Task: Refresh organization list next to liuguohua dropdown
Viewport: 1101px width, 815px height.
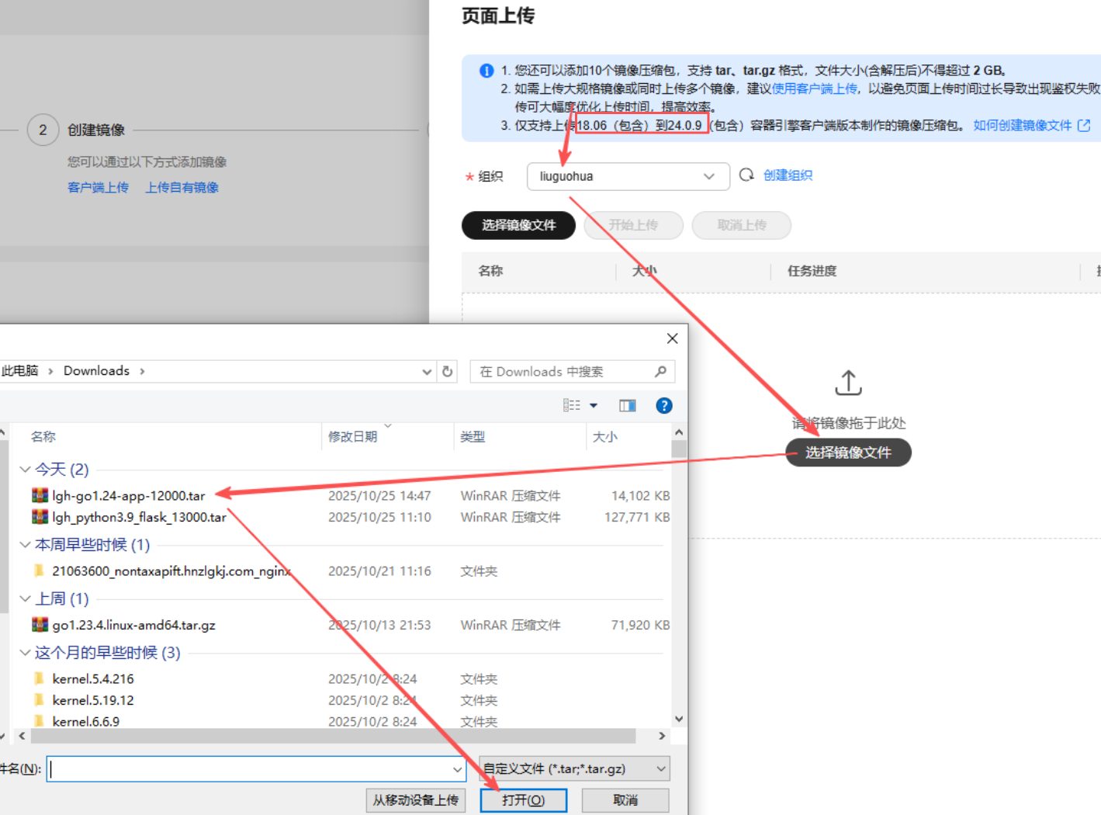Action: [x=746, y=175]
